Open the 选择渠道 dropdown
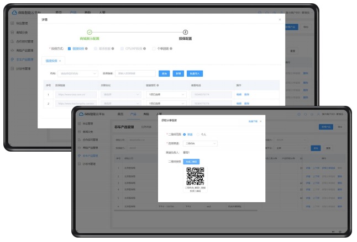This screenshot has width=357, height=242. (x=201, y=143)
